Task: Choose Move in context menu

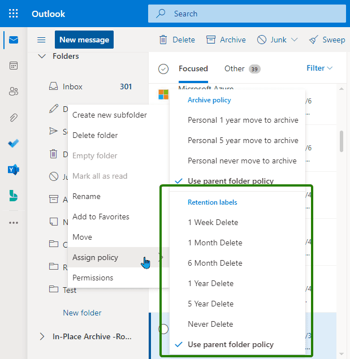Action: pyautogui.click(x=118, y=237)
